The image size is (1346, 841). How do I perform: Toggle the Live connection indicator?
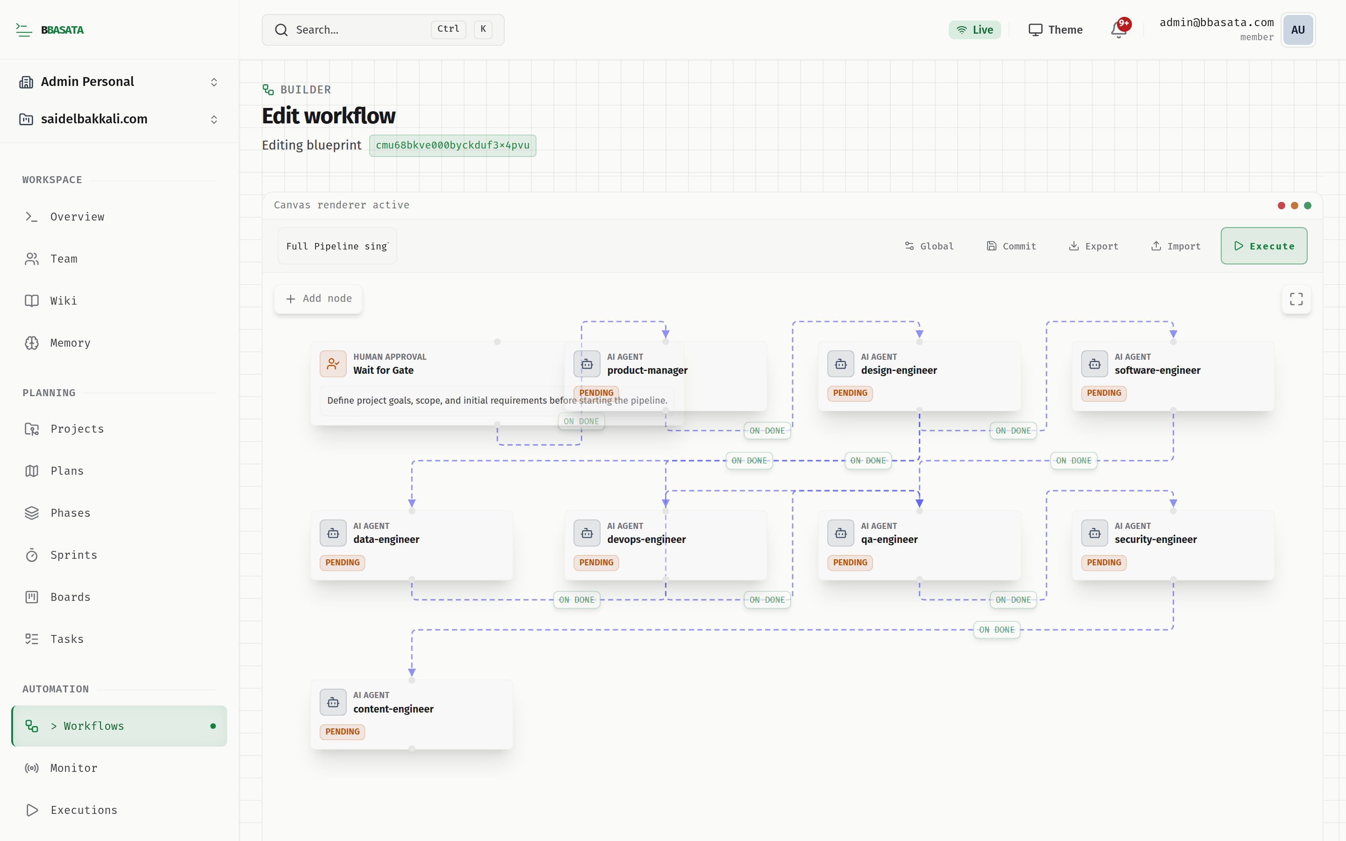click(974, 30)
